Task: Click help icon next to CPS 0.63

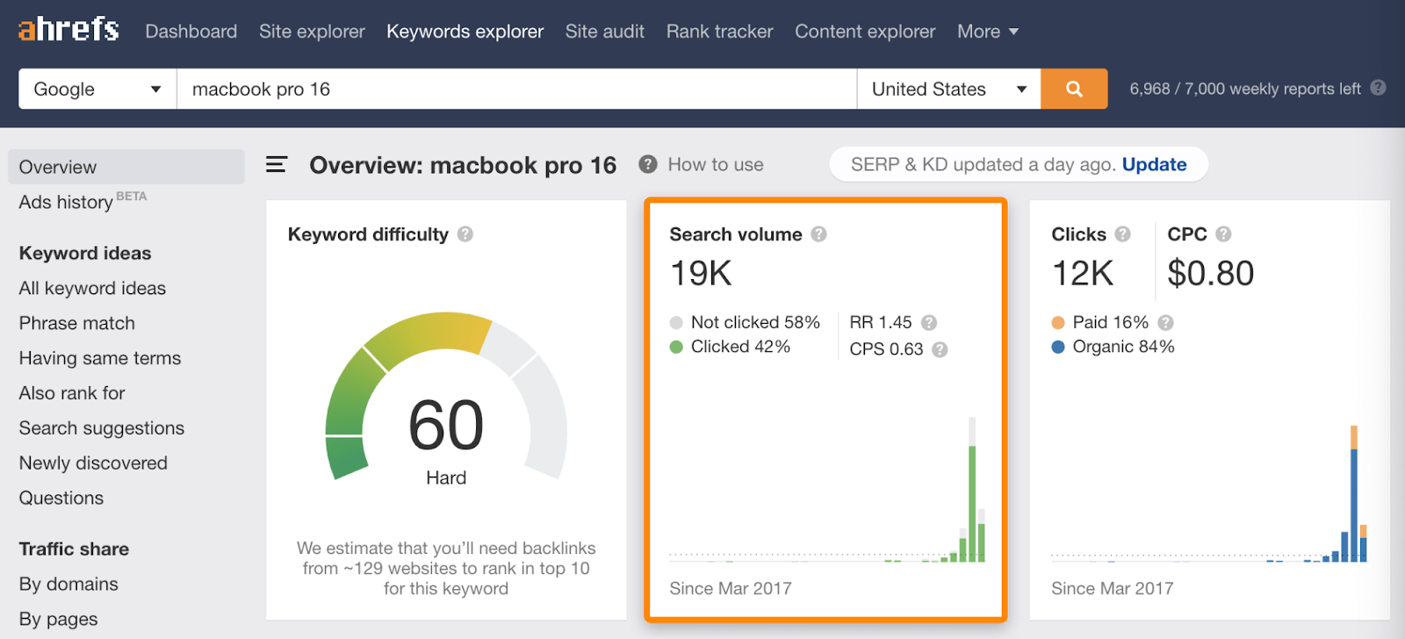Action: (x=940, y=349)
